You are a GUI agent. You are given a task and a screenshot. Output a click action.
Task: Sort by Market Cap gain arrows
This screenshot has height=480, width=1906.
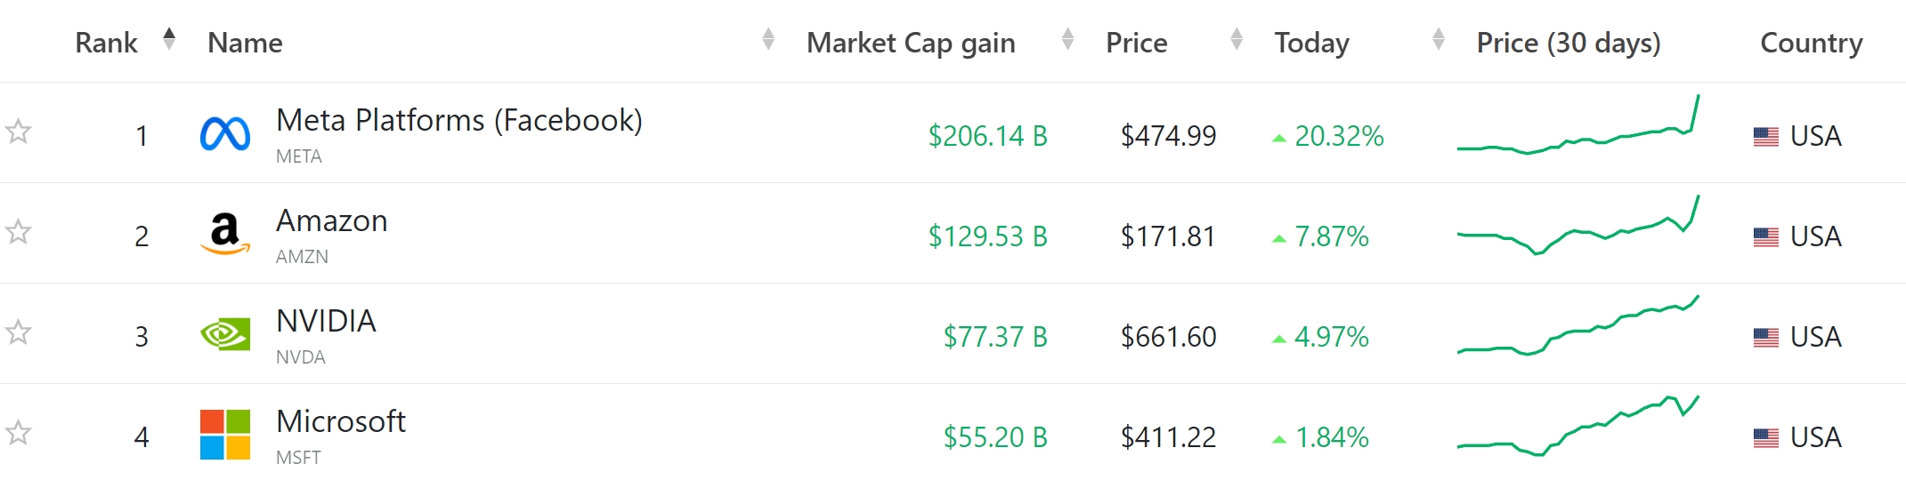click(1067, 39)
